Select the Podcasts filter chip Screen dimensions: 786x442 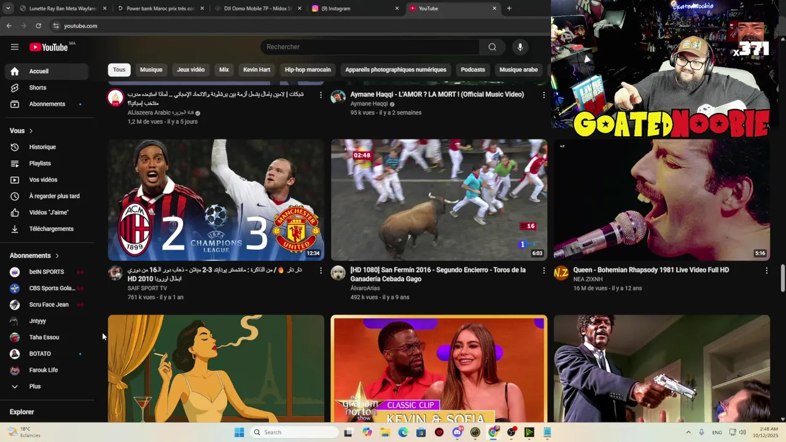click(x=473, y=69)
